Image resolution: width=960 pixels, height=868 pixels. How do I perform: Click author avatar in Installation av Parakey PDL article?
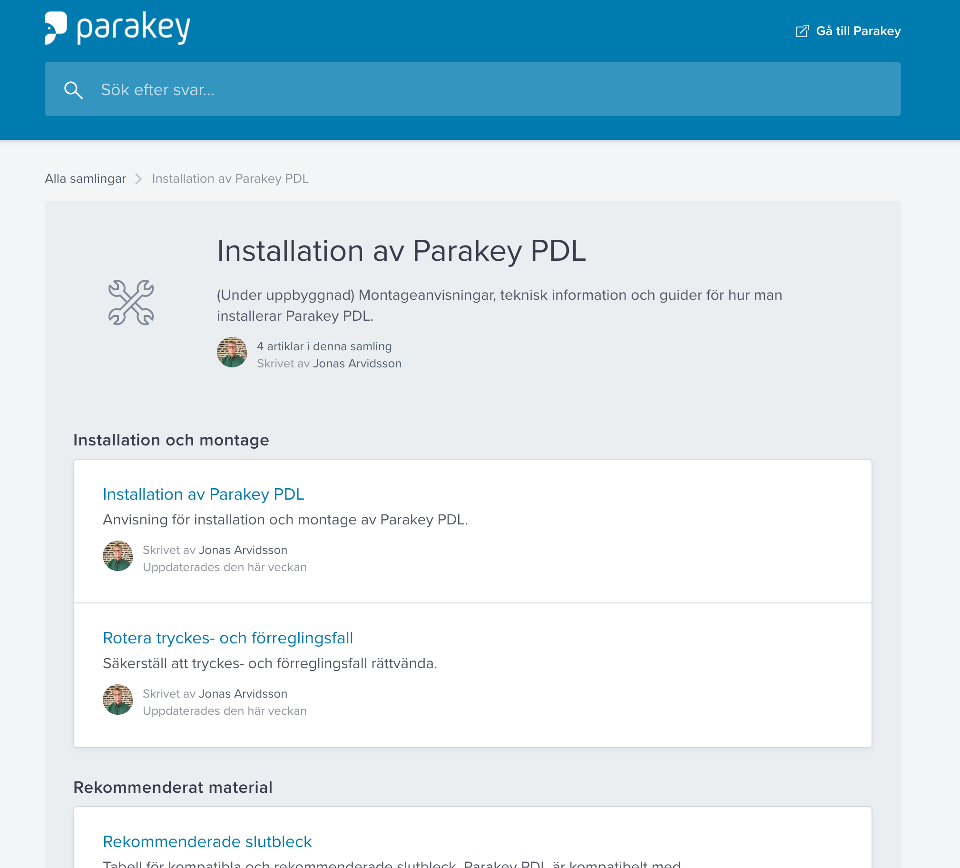click(118, 555)
